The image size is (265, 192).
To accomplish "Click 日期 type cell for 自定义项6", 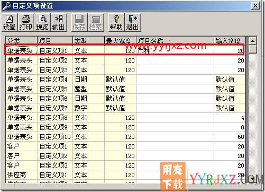I will point(88,99).
